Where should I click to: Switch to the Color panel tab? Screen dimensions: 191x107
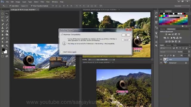pos(161,11)
